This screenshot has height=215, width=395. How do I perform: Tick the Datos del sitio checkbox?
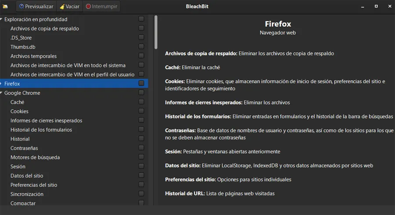pyautogui.click(x=141, y=175)
